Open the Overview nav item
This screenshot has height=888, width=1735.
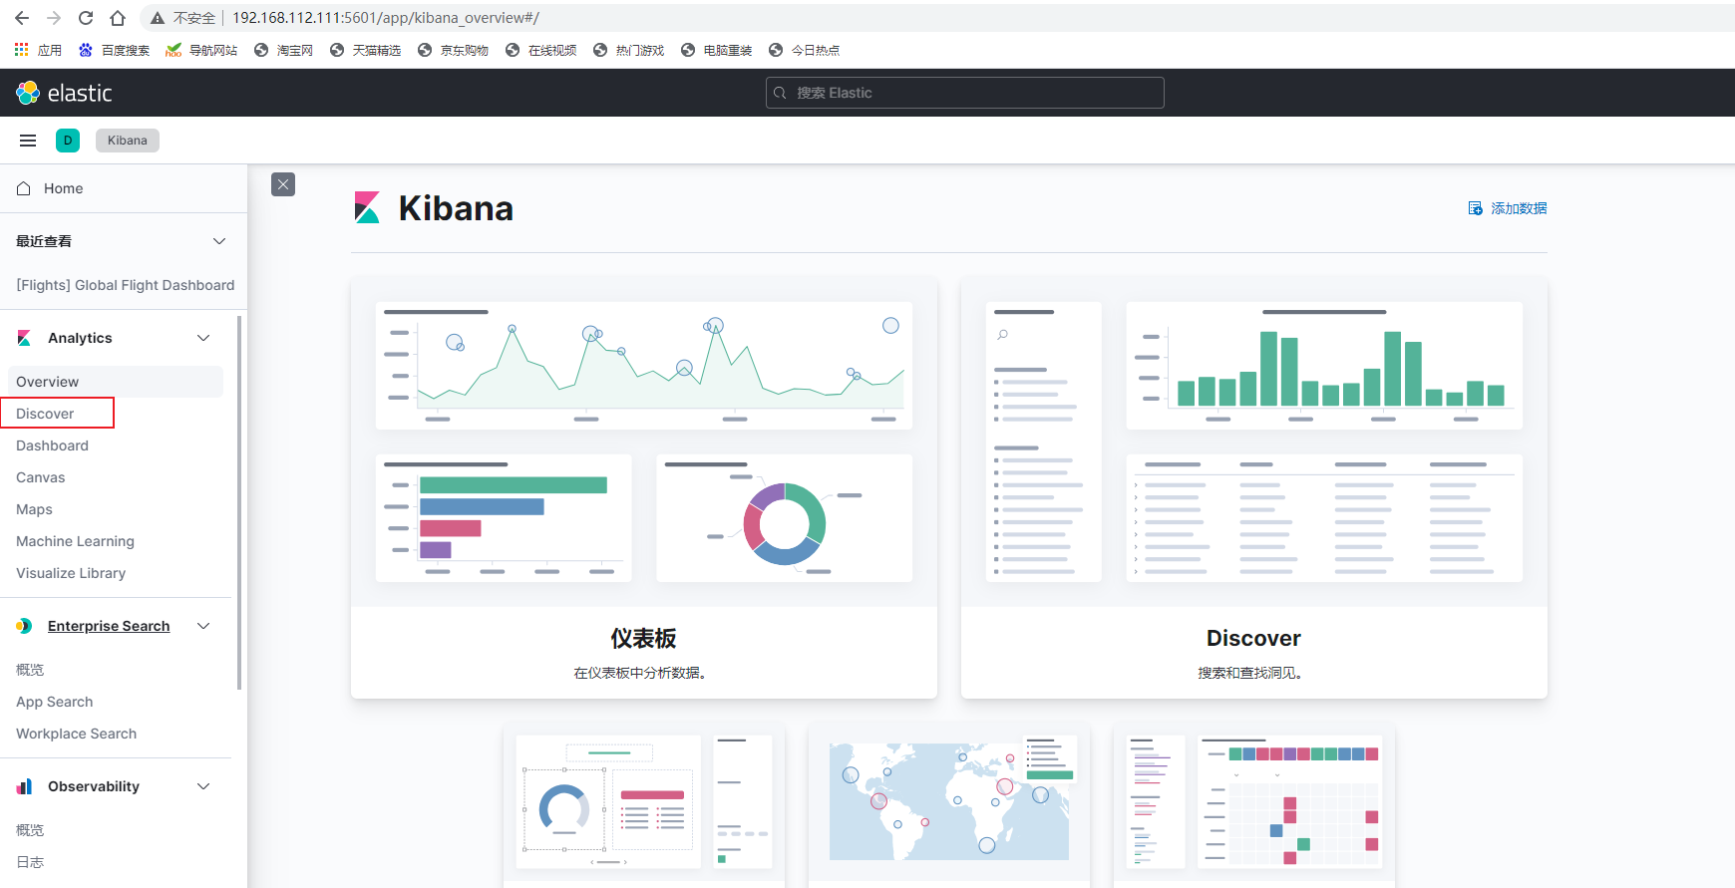(116, 382)
